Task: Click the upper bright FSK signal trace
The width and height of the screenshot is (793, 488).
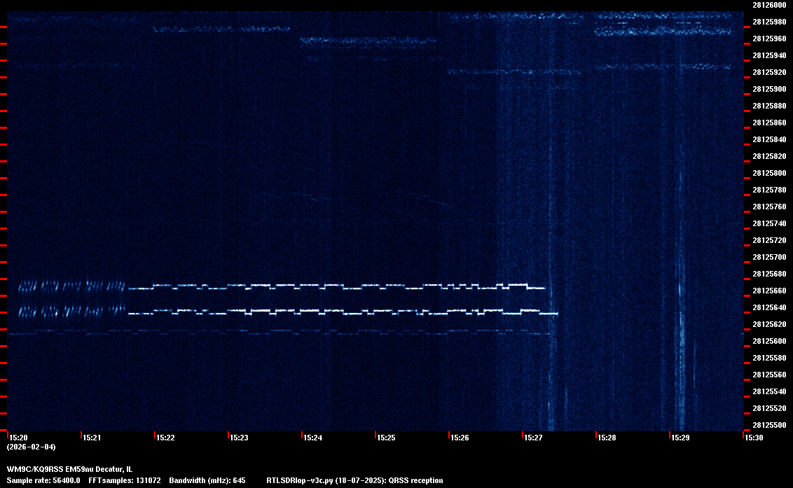Action: coord(336,286)
